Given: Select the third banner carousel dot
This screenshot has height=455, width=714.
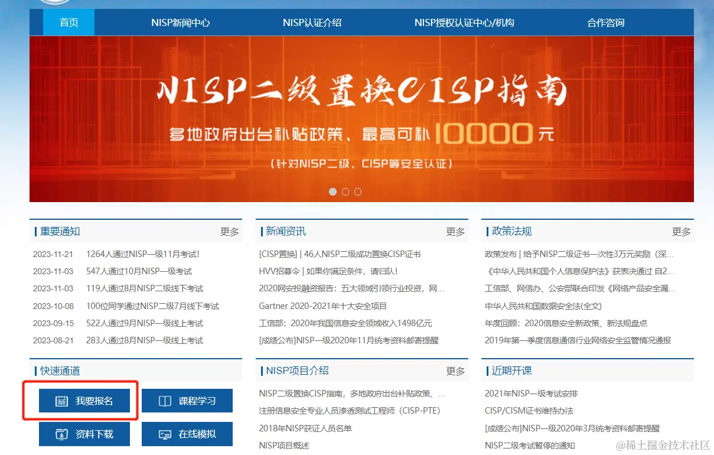Looking at the screenshot, I should (x=358, y=191).
